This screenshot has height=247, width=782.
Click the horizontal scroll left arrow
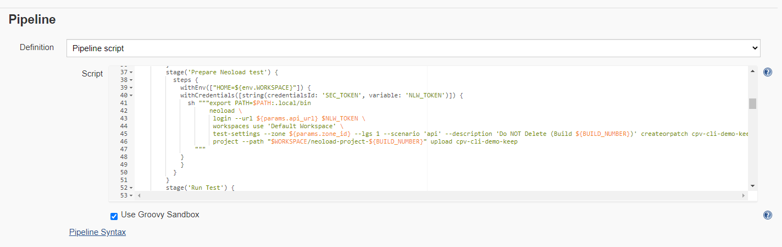click(x=138, y=195)
